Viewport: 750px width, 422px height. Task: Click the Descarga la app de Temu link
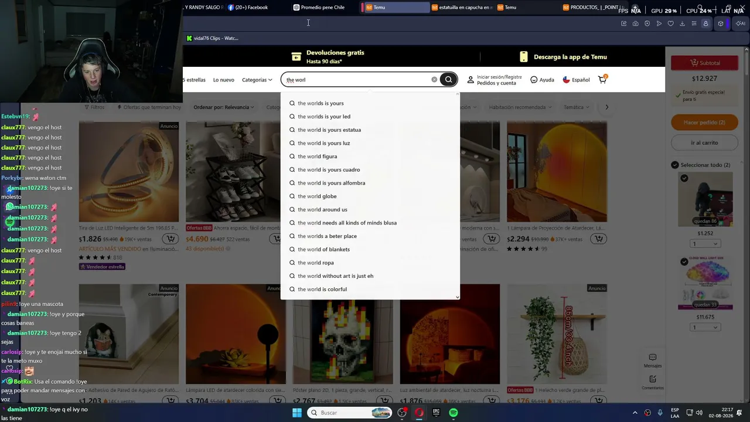pos(563,57)
